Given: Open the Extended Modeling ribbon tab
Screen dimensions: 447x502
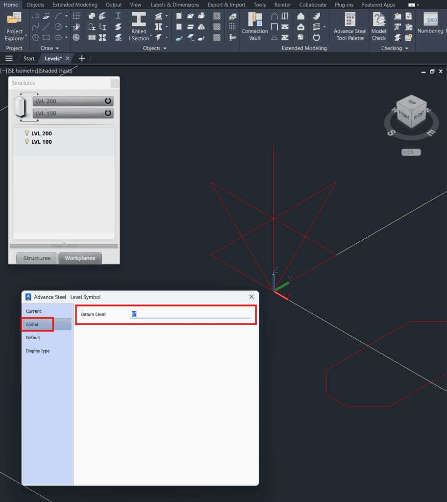Looking at the screenshot, I should pyautogui.click(x=74, y=5).
